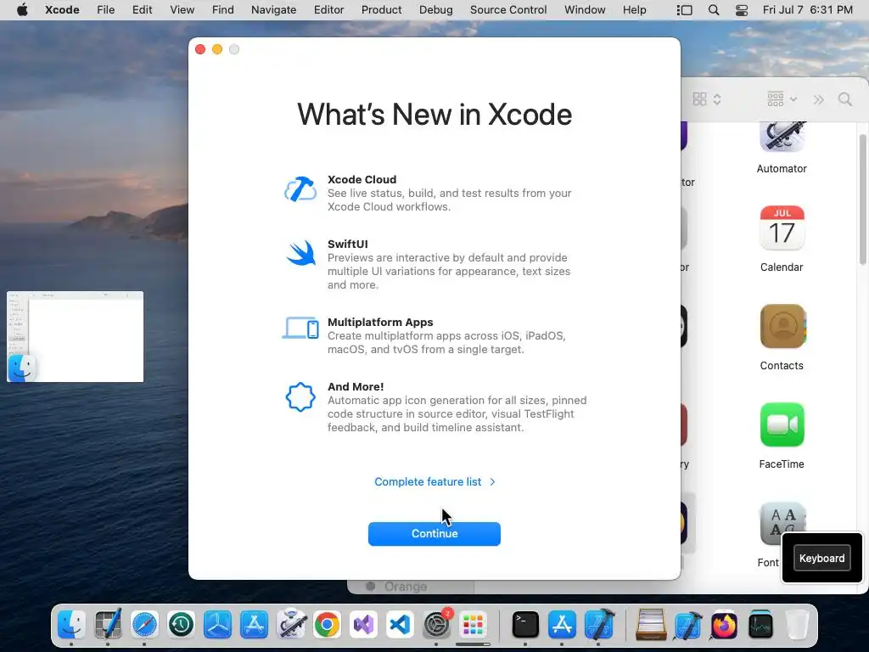869x652 pixels.
Task: Launch Firefox from the Dock
Action: [x=724, y=625]
